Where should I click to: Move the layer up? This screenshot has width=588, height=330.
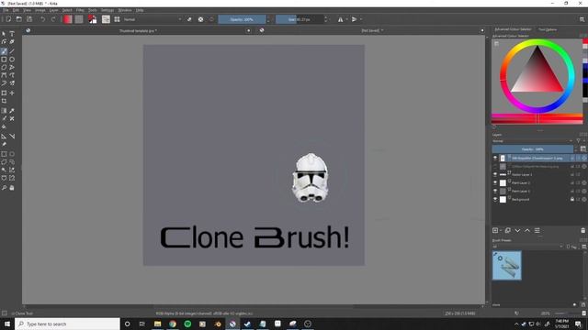click(x=527, y=230)
